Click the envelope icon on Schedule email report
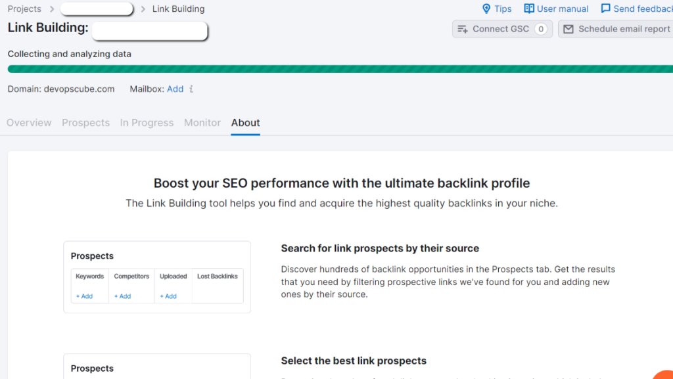The width and height of the screenshot is (673, 379). tap(569, 29)
